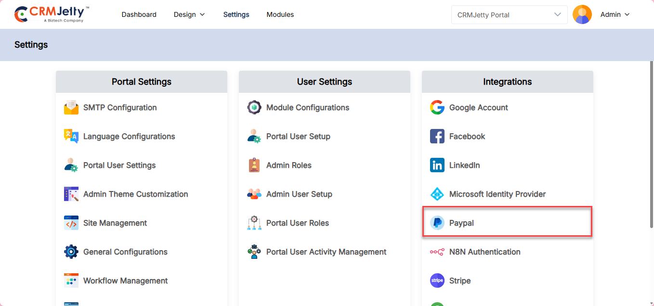Open Language Configurations translate icon
This screenshot has width=654, height=306.
click(x=71, y=137)
